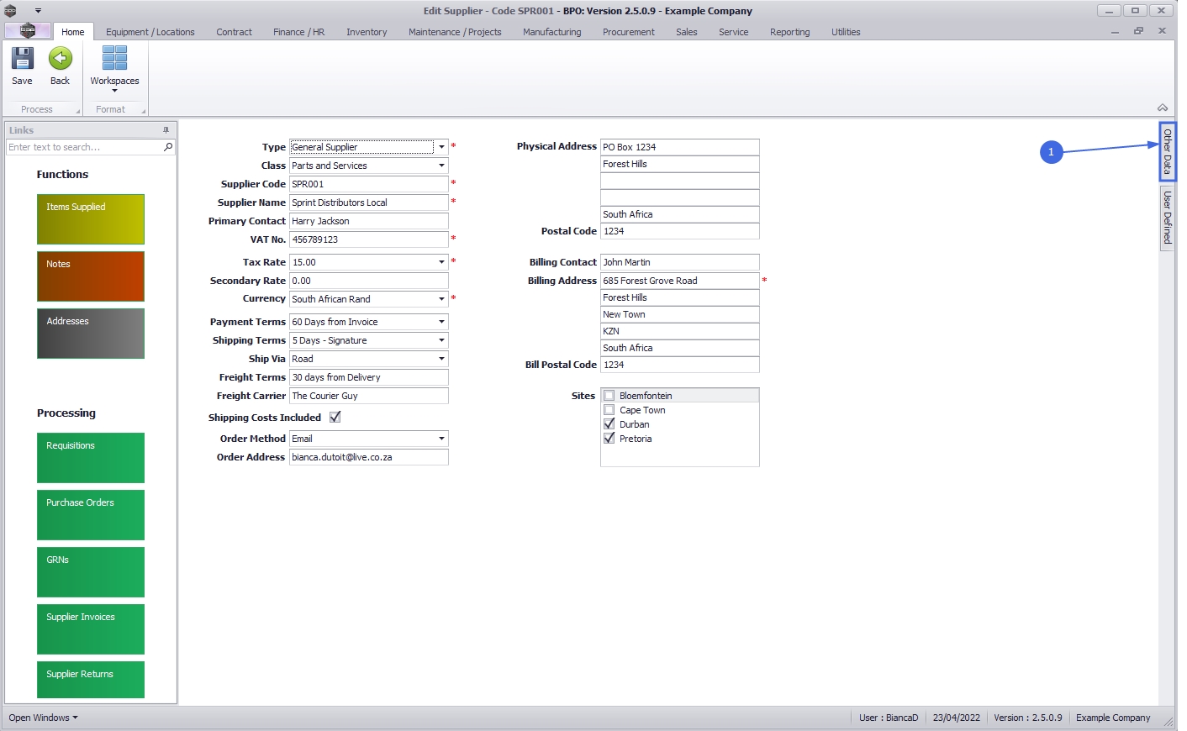Screen dimensions: 1187x731
Task: Expand the Payment Terms dropdown
Action: [x=441, y=322]
